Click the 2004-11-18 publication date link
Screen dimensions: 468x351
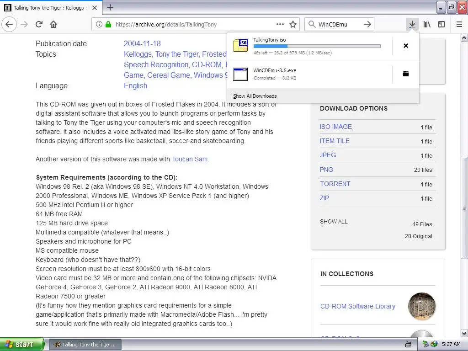142,43
